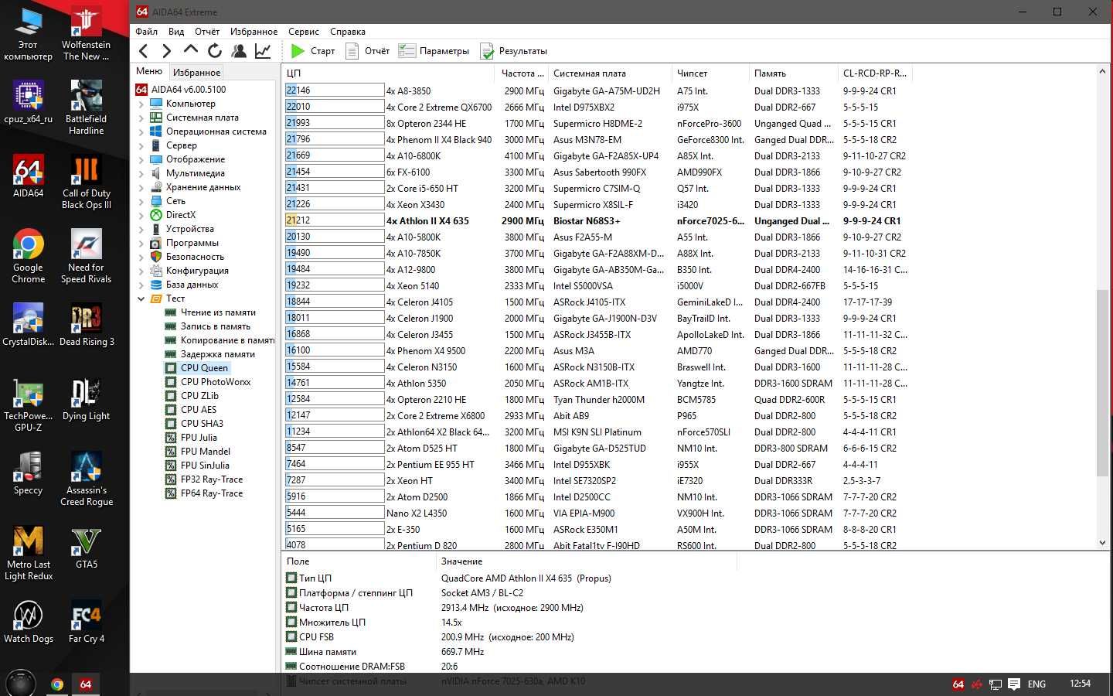Switch to the Меню tab
Screen dimensions: 1113x696
pyautogui.click(x=149, y=71)
